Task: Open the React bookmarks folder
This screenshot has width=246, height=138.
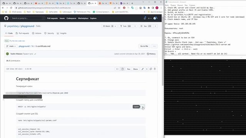Action: (27, 12)
